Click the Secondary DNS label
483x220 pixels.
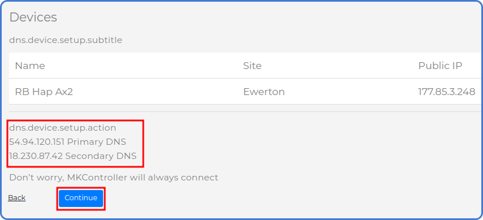pos(101,156)
